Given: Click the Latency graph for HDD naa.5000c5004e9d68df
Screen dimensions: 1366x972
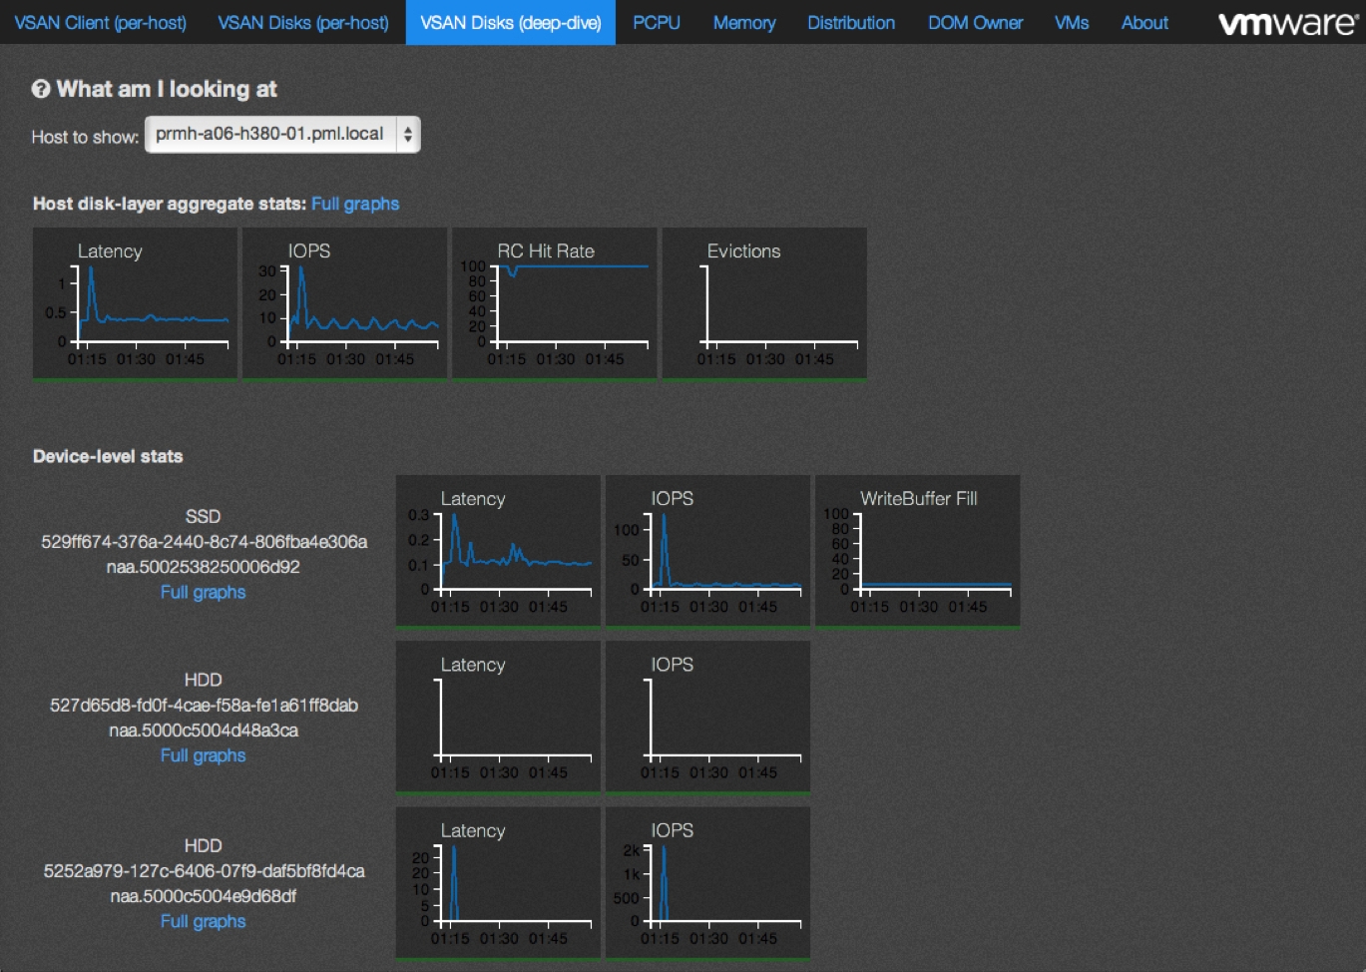Looking at the screenshot, I should 498,882.
